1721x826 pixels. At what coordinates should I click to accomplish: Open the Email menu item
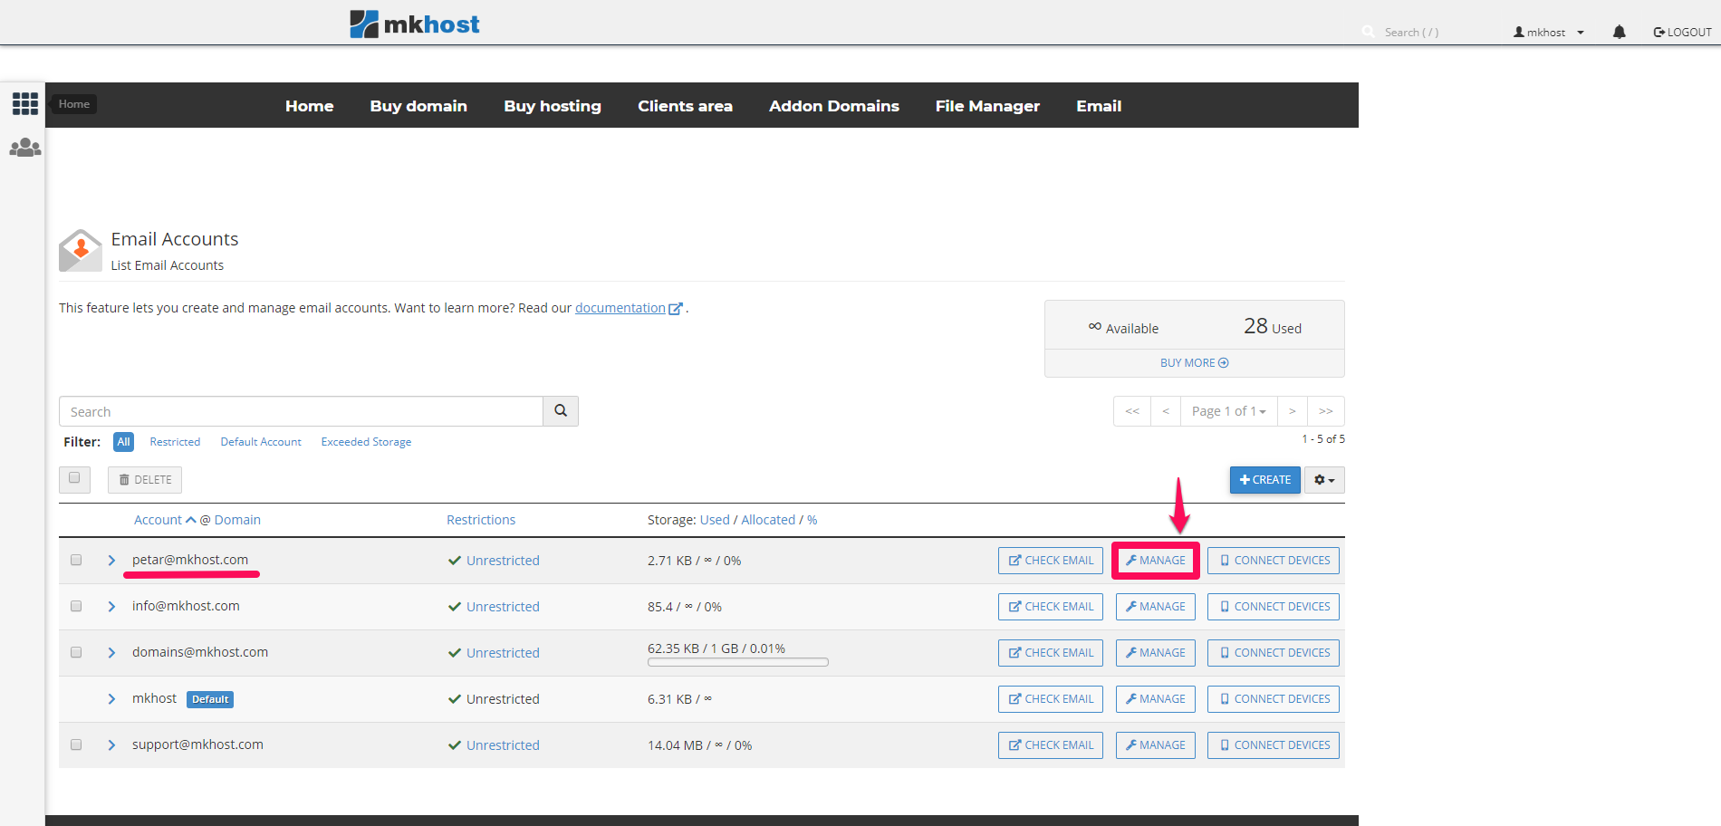point(1099,106)
